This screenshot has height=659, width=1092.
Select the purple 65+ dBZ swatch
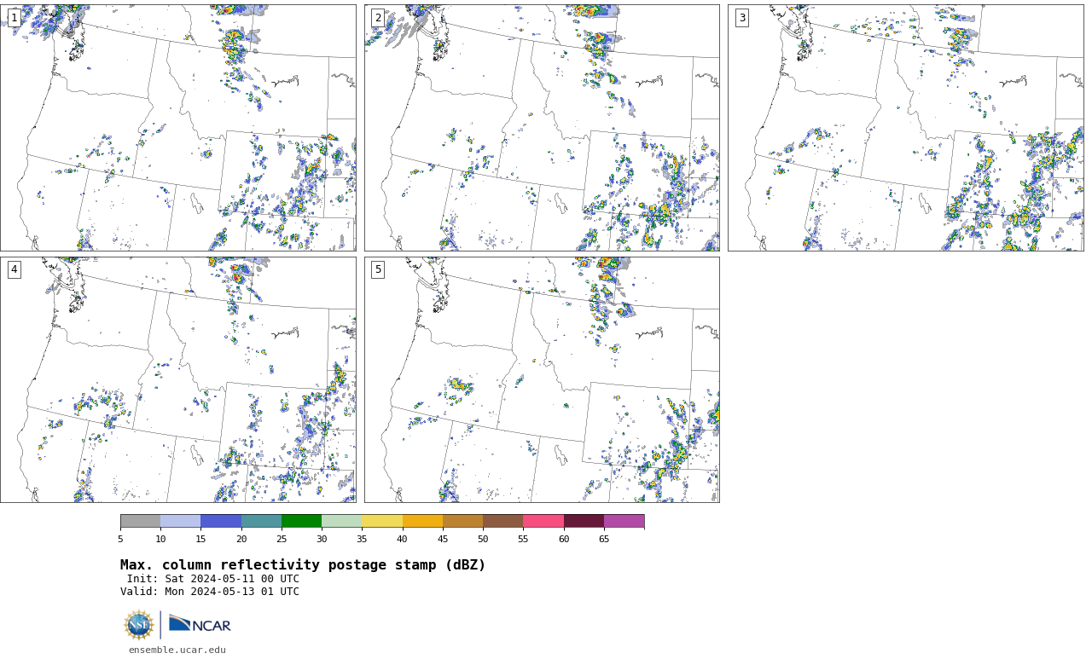point(624,521)
